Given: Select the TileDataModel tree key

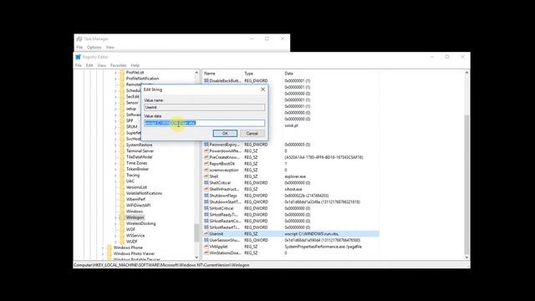Looking at the screenshot, I should (x=140, y=157).
